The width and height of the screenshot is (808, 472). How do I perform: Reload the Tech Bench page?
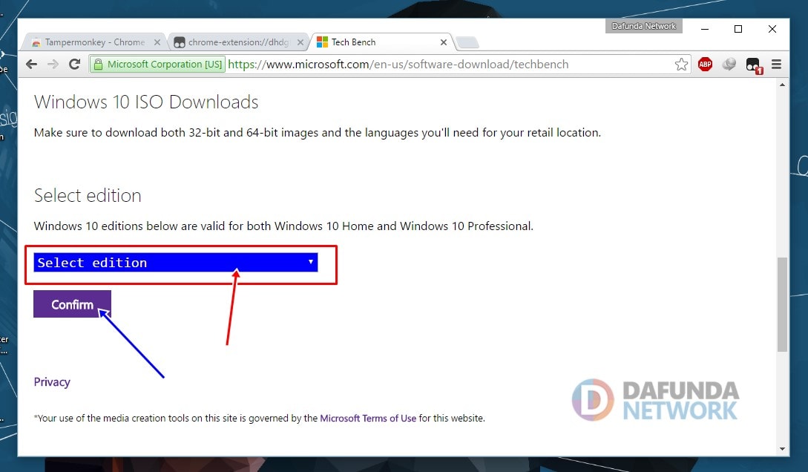(74, 65)
